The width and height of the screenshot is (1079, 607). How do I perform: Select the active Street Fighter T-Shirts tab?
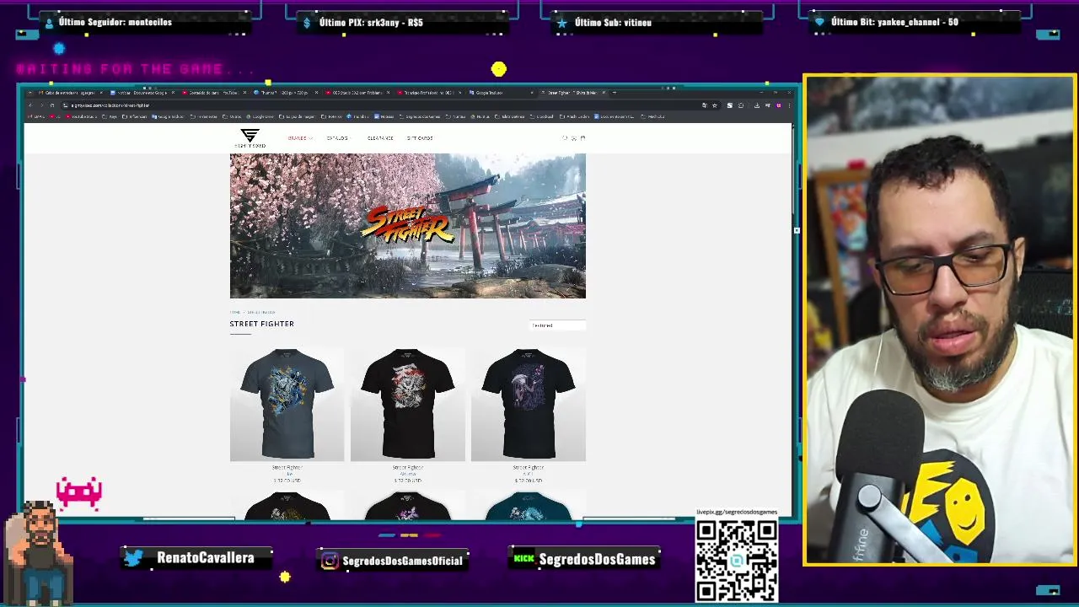[x=573, y=93]
